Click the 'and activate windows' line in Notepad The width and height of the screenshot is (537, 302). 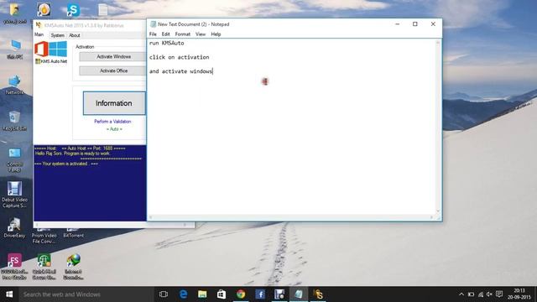pos(181,71)
